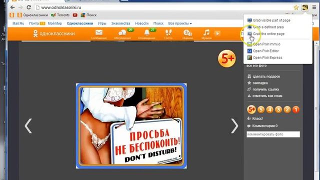Open все его фото link
Viewport: 320px width, 180px height.
[x=256, y=65]
